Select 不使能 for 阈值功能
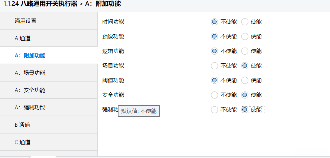330x158 pixels. tap(214, 80)
